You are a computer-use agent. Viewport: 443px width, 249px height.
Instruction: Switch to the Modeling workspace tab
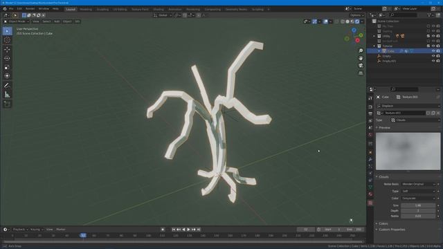[86, 9]
